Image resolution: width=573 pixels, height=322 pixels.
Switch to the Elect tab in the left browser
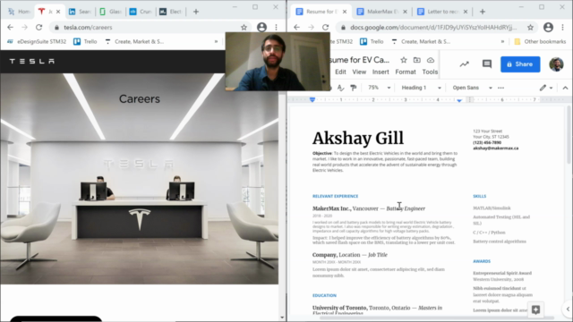(171, 12)
